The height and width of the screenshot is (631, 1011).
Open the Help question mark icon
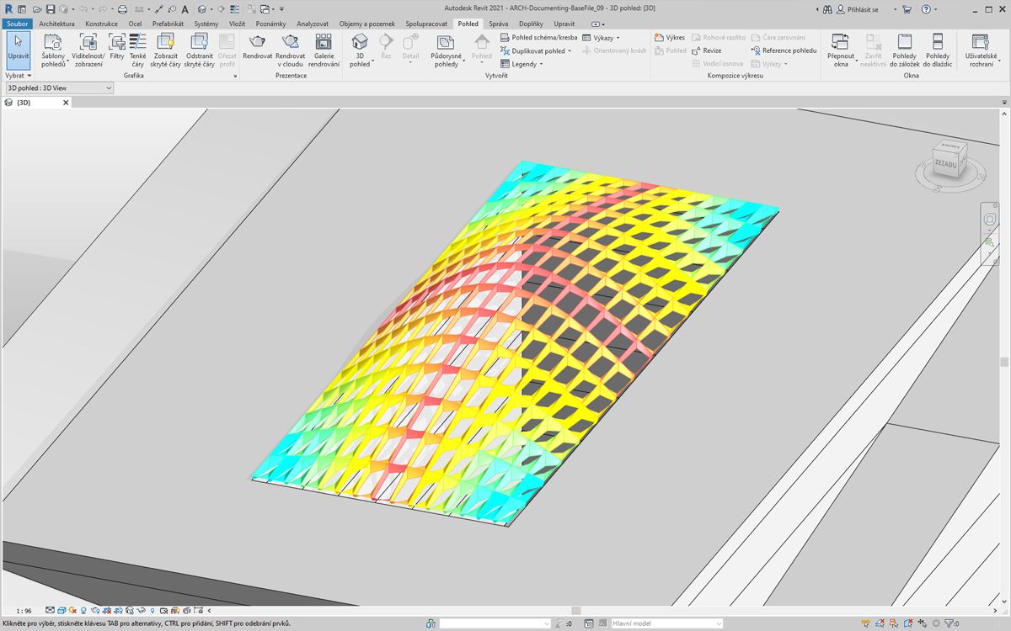click(926, 9)
